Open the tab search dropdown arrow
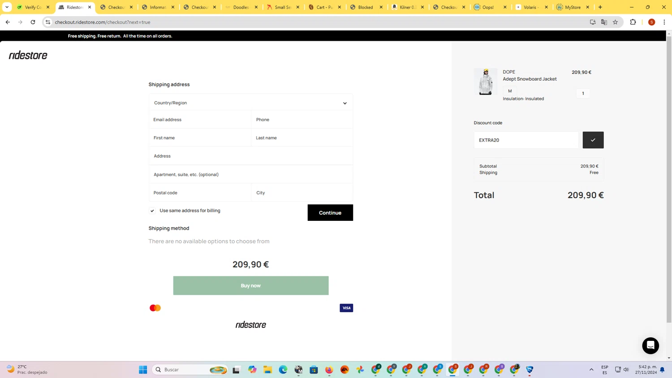672x378 pixels. (x=7, y=7)
